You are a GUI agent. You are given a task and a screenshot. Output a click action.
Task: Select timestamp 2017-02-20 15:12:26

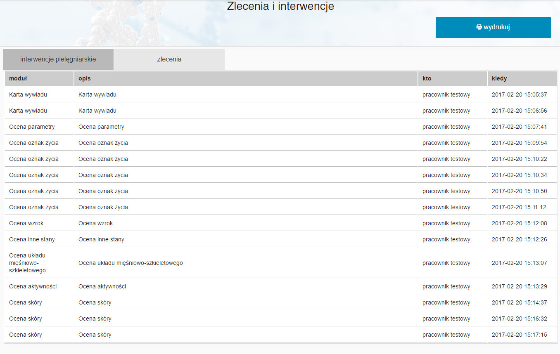tap(519, 239)
